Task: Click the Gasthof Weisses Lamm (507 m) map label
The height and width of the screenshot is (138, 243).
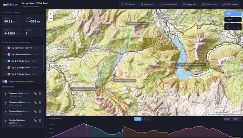Action: point(190,64)
